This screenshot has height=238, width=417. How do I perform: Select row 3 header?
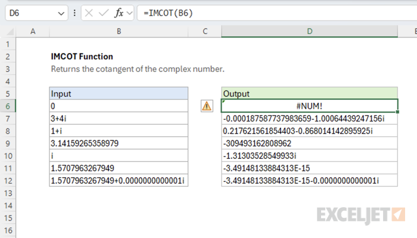coord(8,69)
